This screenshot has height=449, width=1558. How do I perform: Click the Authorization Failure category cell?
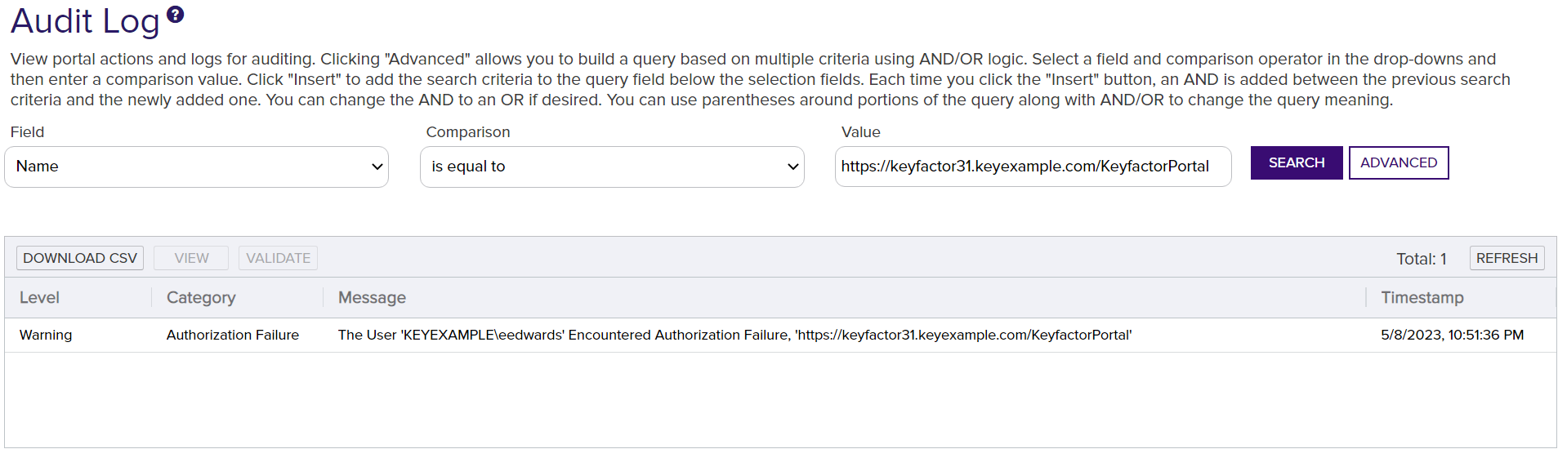coord(233,335)
